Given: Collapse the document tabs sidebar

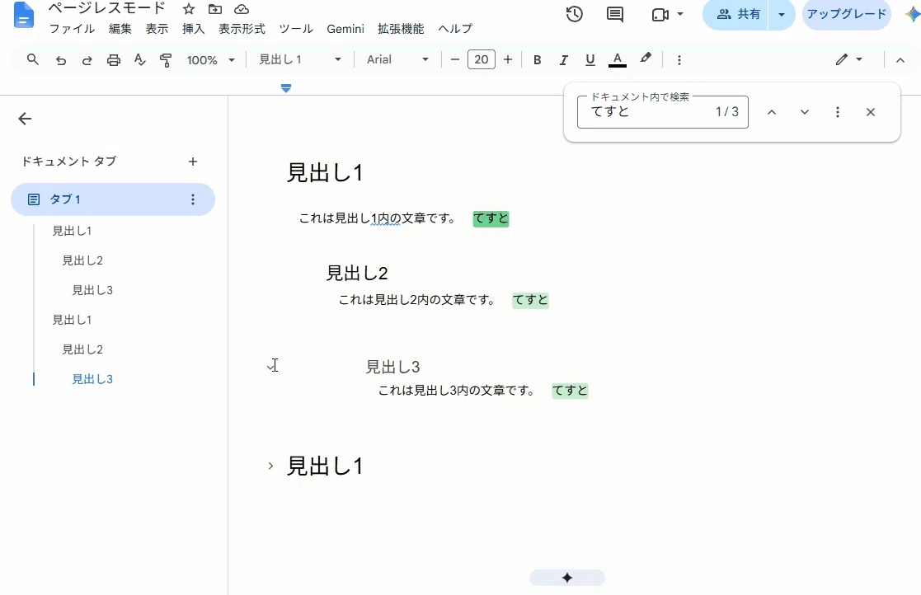Looking at the screenshot, I should 25,119.
